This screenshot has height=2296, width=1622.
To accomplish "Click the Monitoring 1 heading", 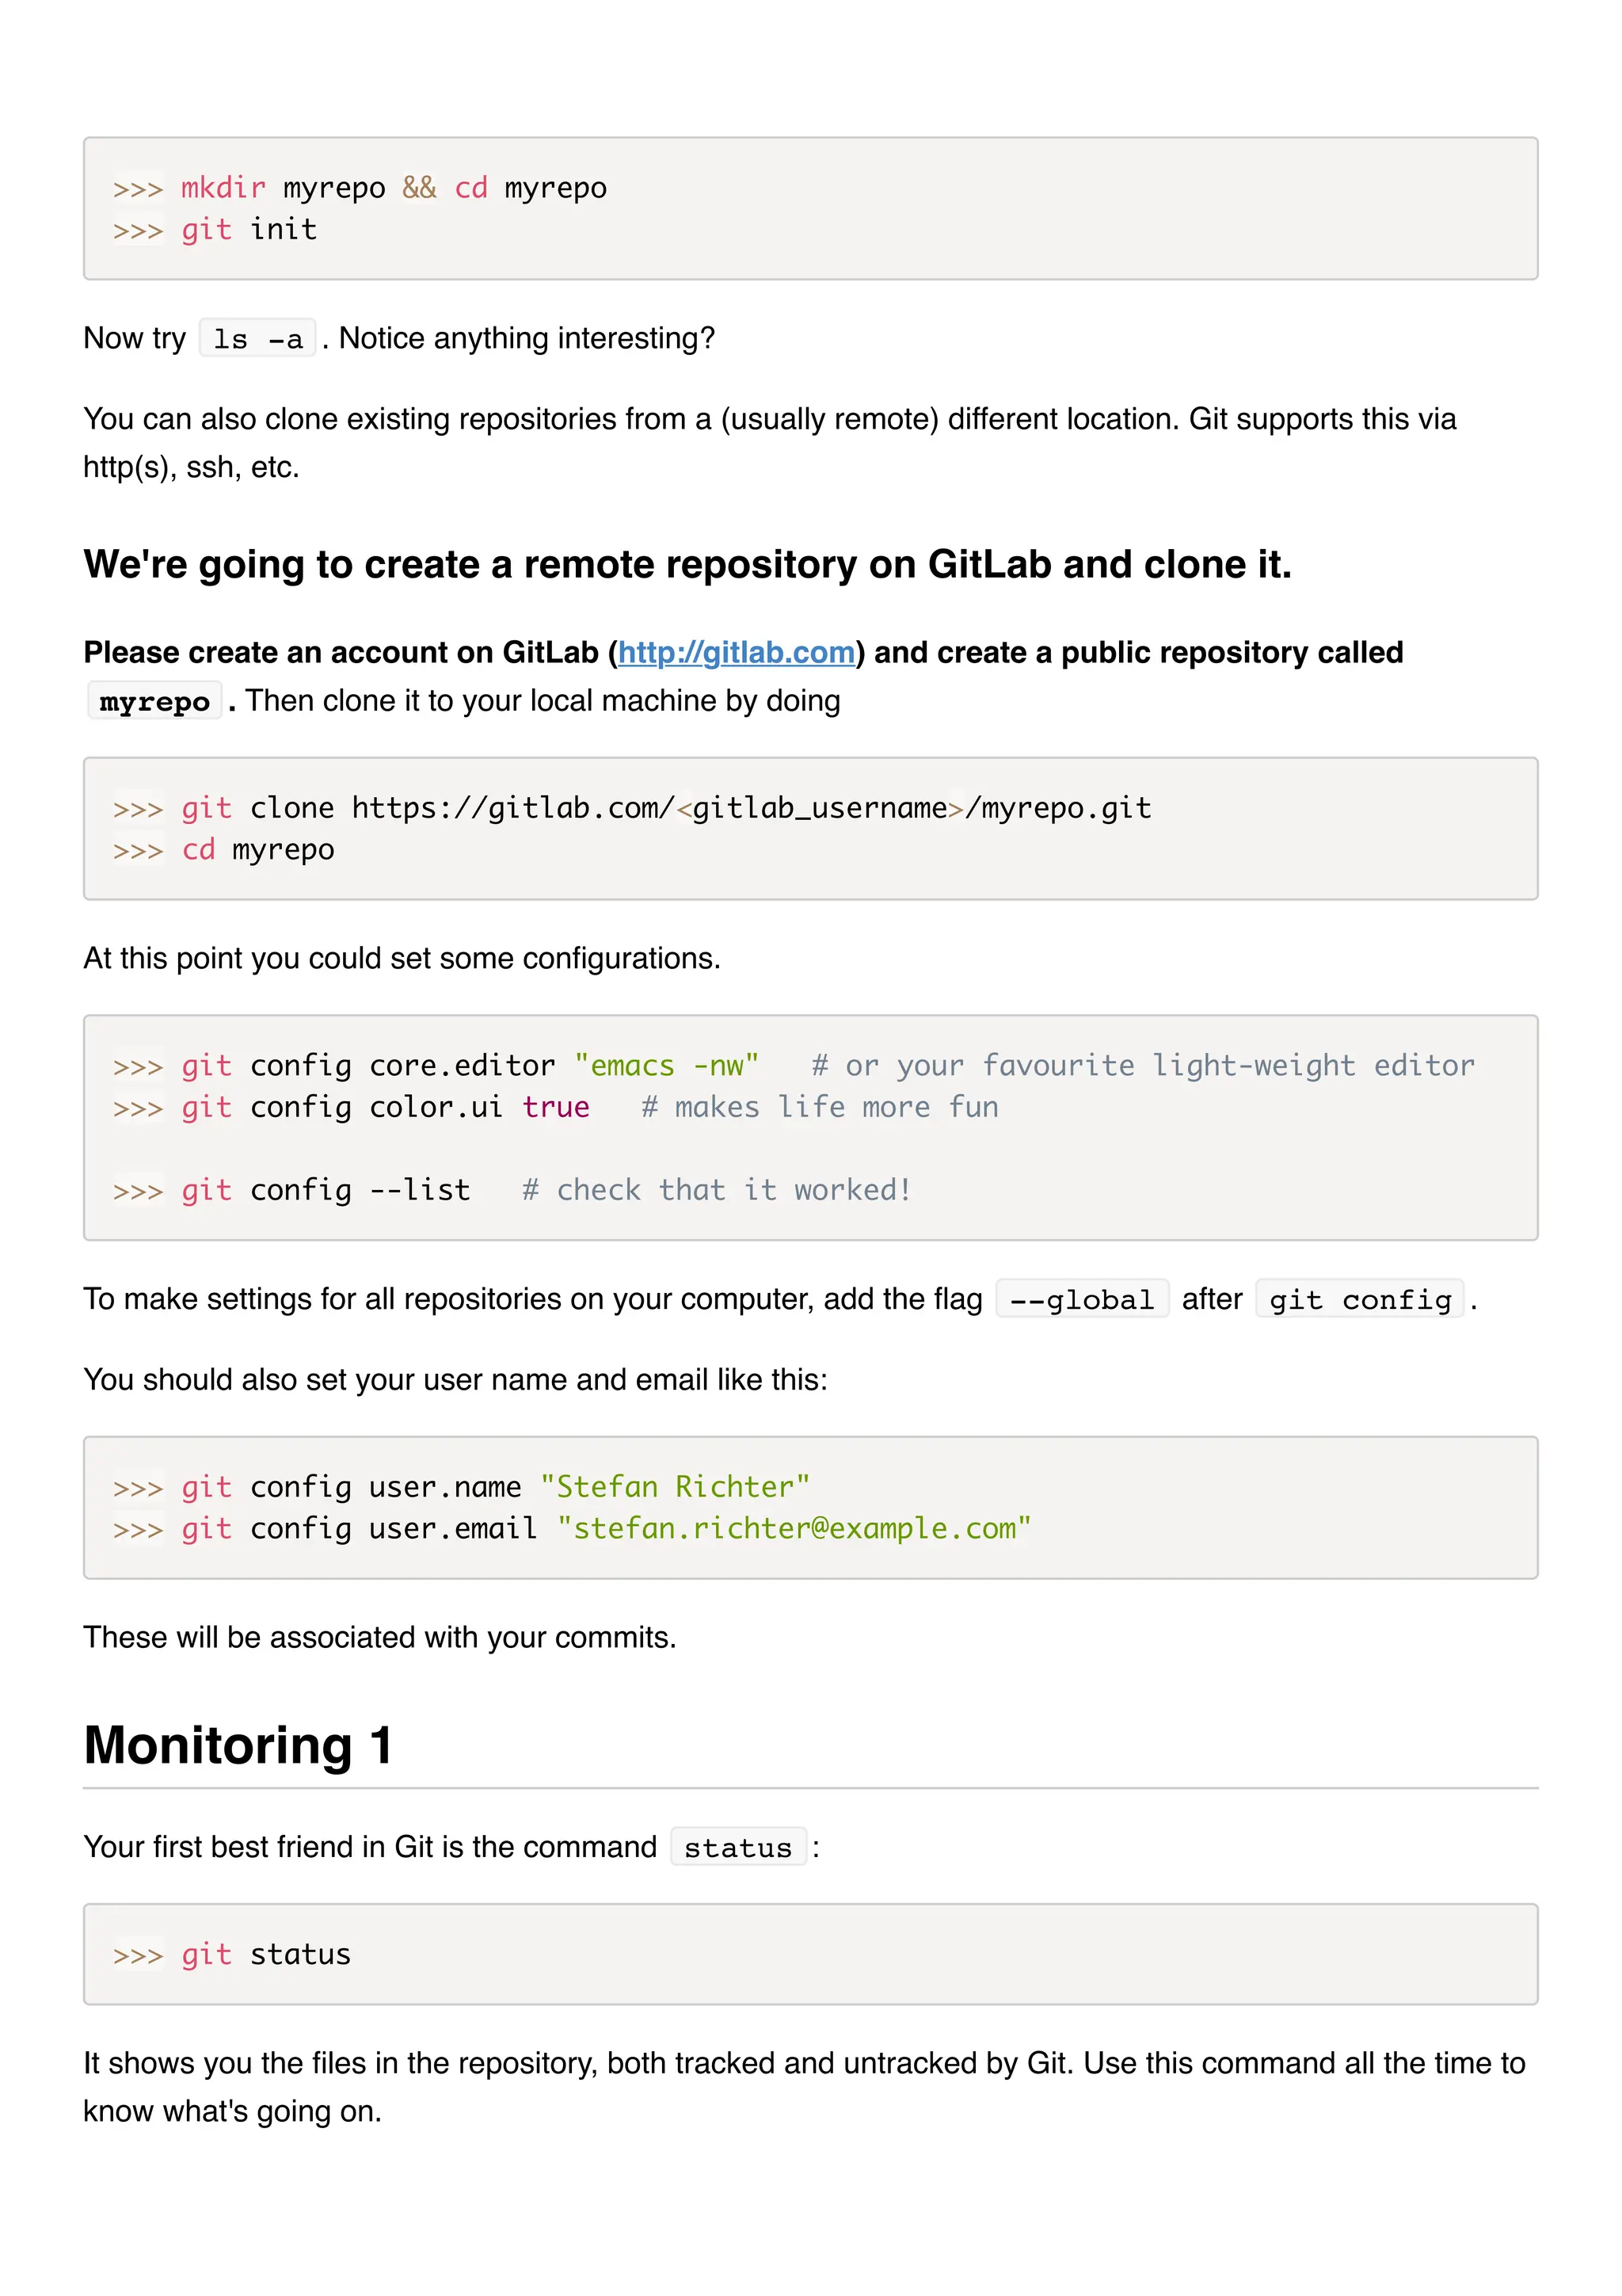I will (238, 1745).
